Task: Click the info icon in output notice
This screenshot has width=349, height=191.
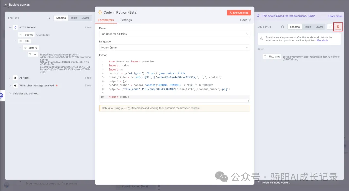Action: [262, 39]
